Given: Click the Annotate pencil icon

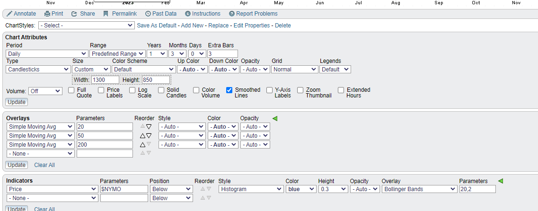Looking at the screenshot, I should coord(9,14).
